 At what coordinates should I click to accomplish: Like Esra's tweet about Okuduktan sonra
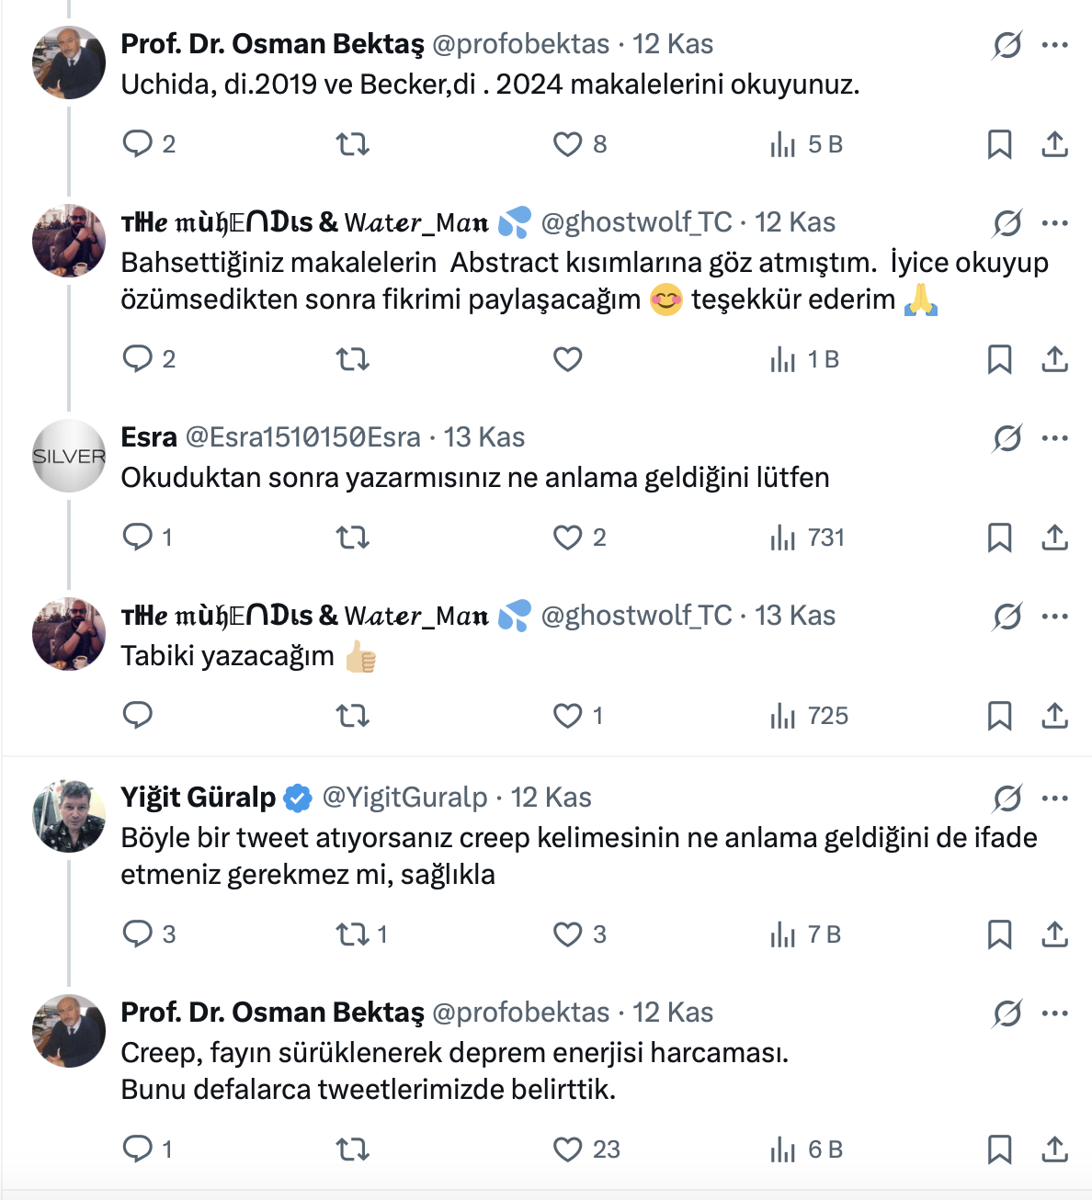(x=568, y=538)
